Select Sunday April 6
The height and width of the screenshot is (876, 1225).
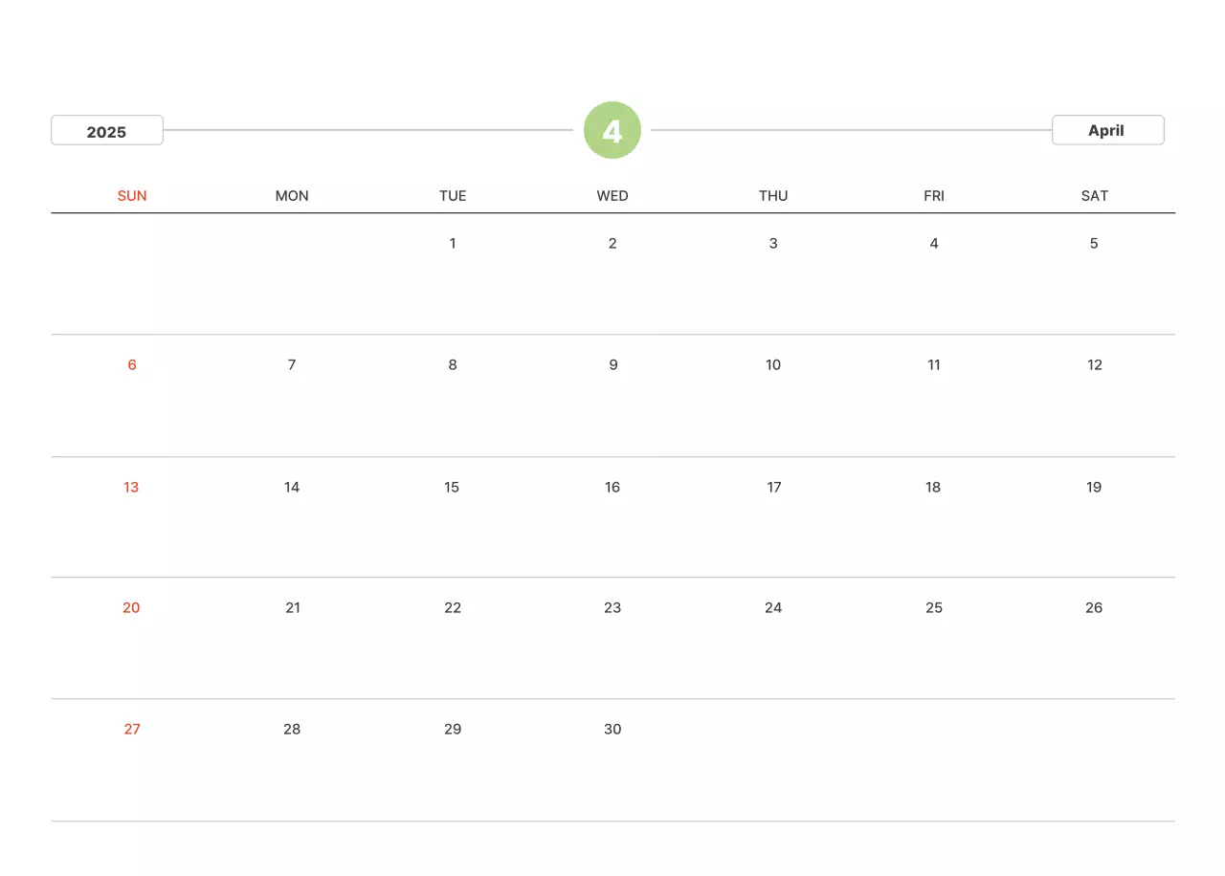[132, 364]
